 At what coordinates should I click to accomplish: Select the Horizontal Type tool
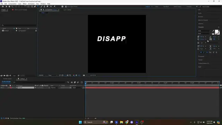38,7
